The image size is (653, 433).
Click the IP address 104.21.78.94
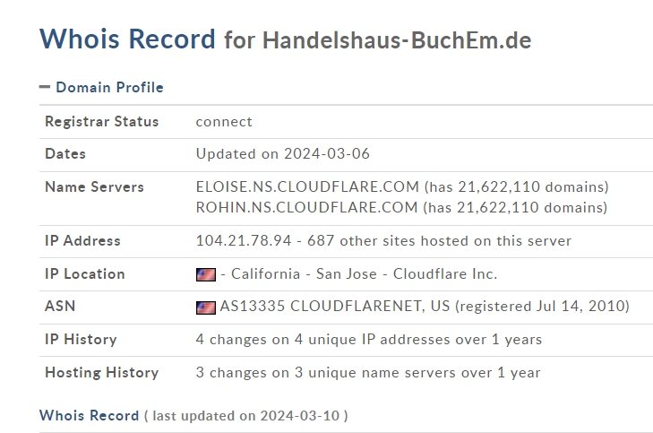(244, 241)
